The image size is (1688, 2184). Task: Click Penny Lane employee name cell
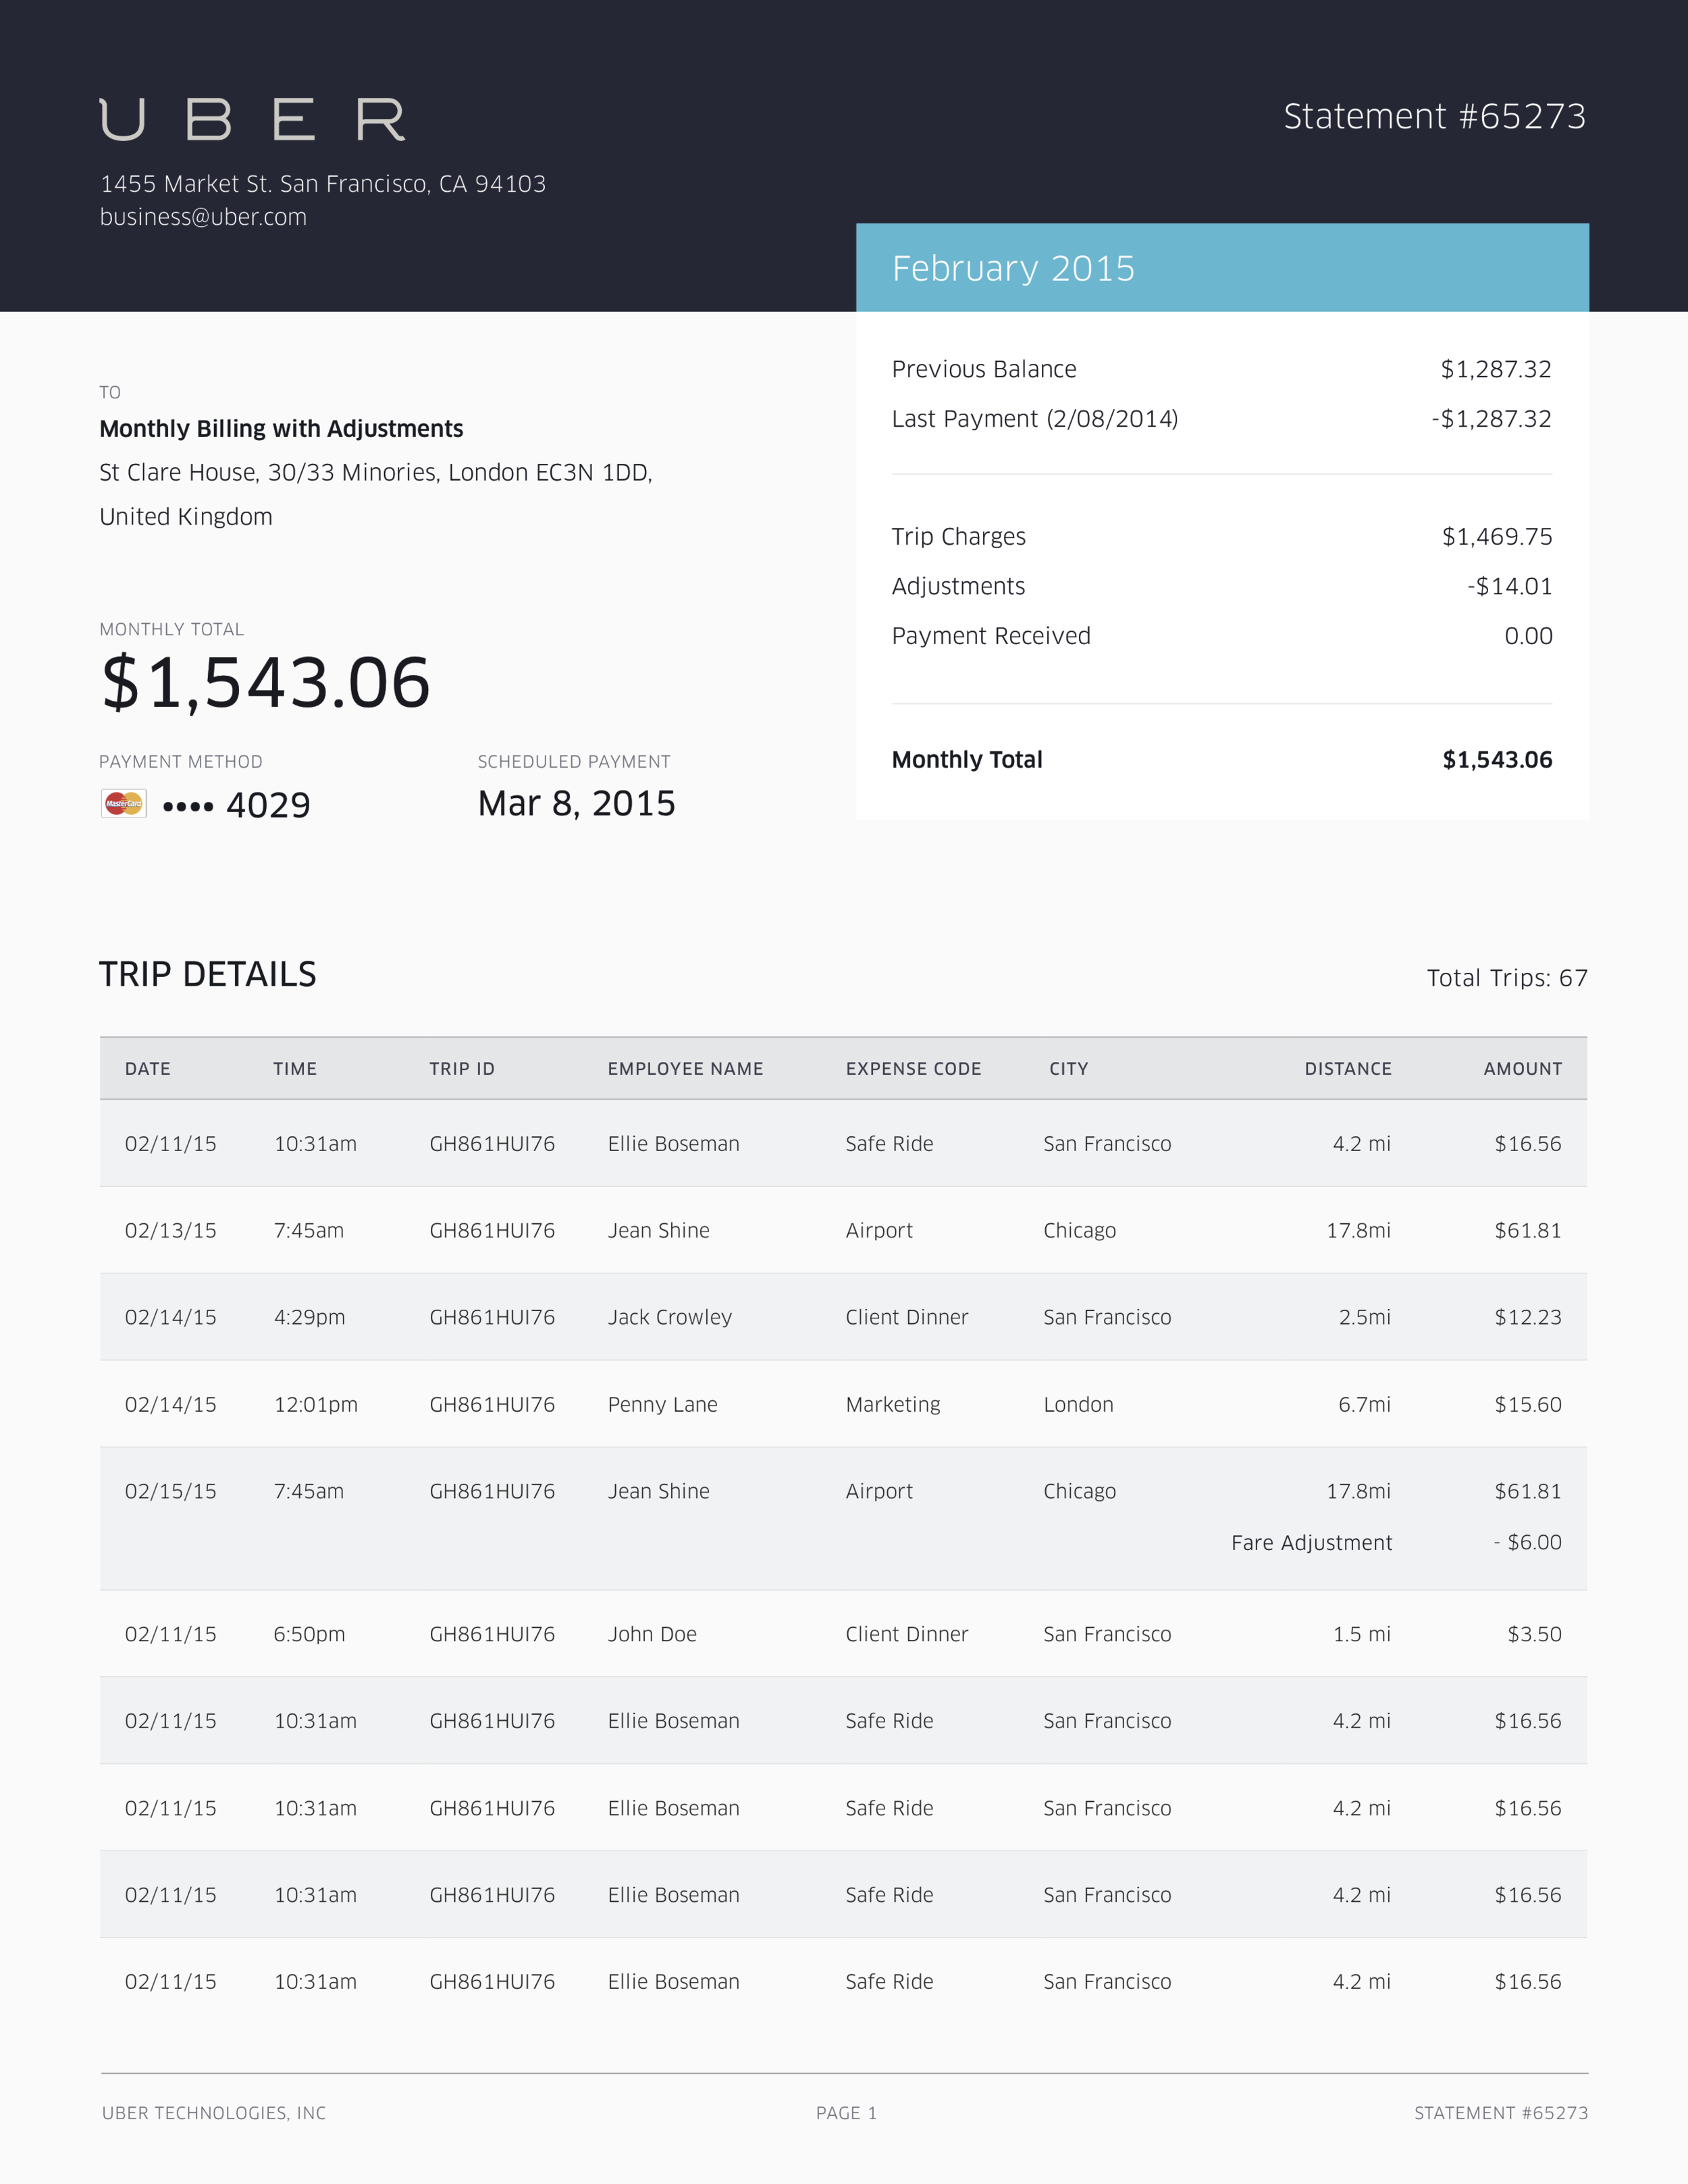[662, 1405]
